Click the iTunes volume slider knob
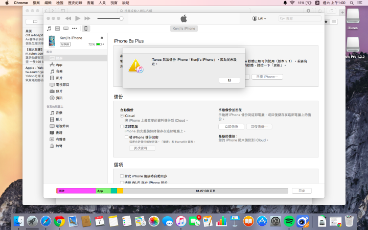Image resolution: width=368 pixels, height=230 pixels. pyautogui.click(x=121, y=18)
